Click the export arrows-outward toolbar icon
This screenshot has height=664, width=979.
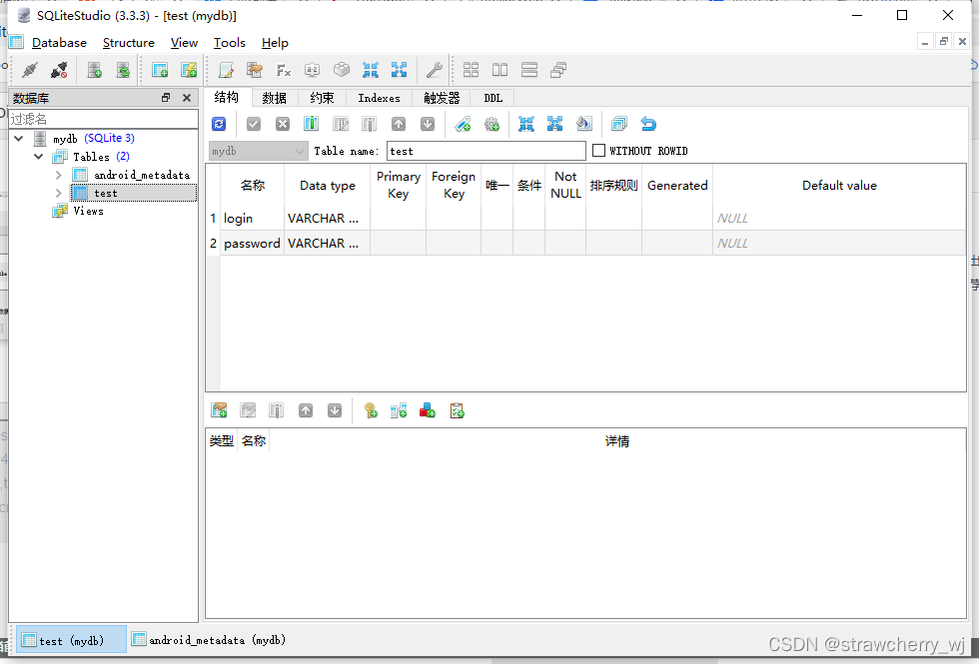(x=399, y=70)
